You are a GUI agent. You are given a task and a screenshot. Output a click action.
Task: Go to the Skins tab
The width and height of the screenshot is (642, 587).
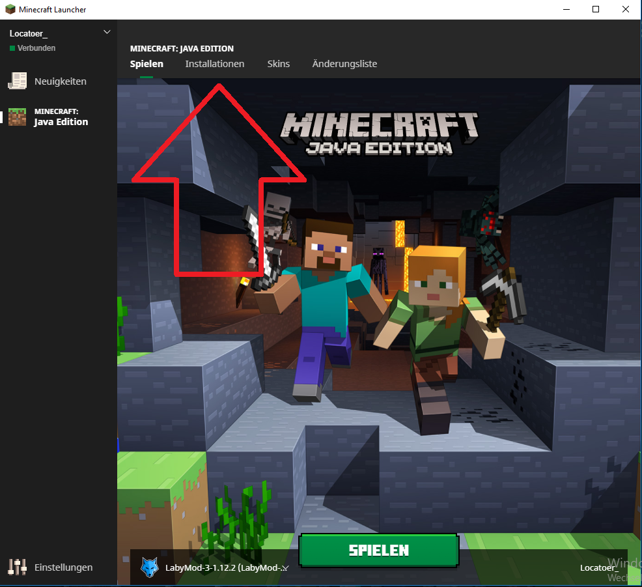coord(279,64)
